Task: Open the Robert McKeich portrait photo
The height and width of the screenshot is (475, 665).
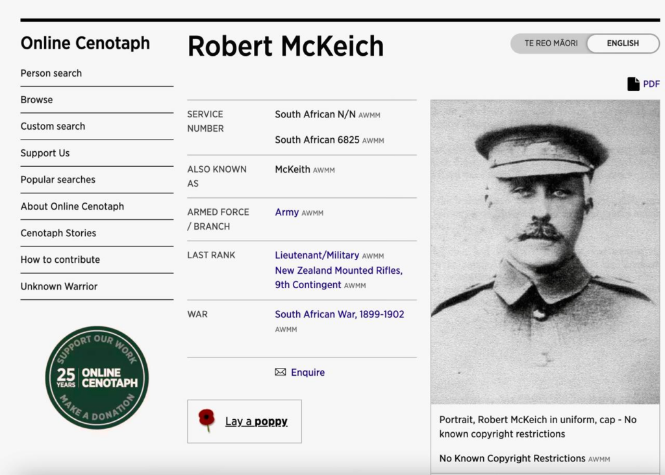Action: click(545, 252)
